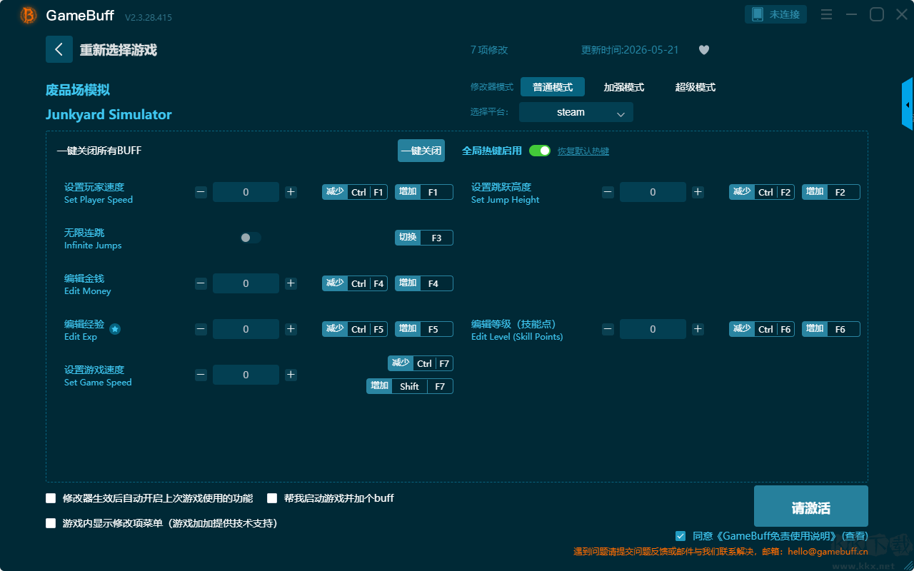Click Edit Level 减少 Ctrl F6 hotkey

[x=762, y=329]
